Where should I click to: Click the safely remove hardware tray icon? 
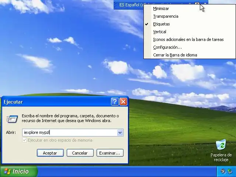tap(230, 171)
